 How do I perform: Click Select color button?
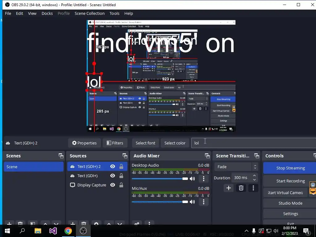point(175,143)
